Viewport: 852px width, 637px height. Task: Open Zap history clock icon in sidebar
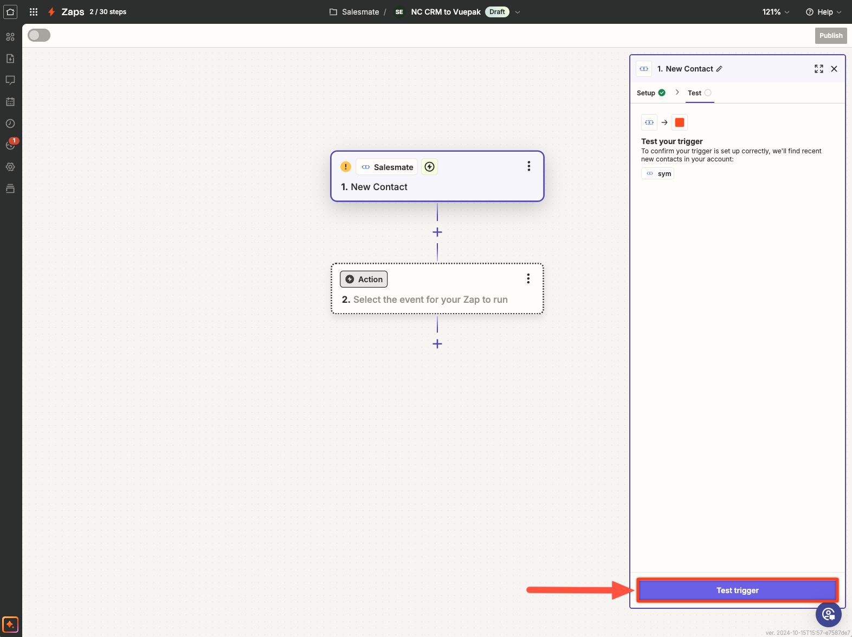(10, 123)
